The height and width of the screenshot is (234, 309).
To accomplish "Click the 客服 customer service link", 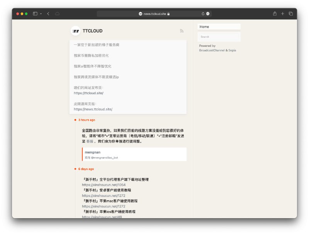I will [89, 141].
